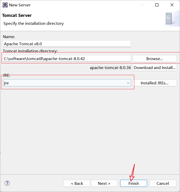Maximize the New Server window
Viewport: 180px width, 192px height.
click(x=157, y=5)
